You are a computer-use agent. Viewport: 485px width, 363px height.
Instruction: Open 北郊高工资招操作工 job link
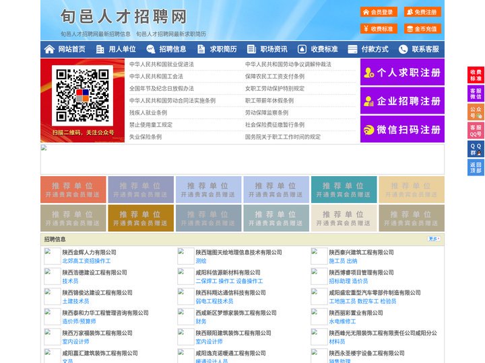point(87,261)
